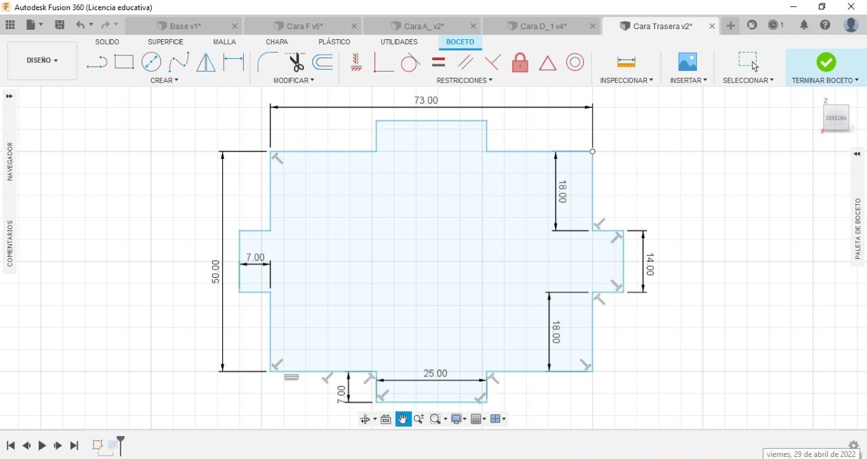
Task: Expand the INSERTAR menu
Action: tap(688, 80)
